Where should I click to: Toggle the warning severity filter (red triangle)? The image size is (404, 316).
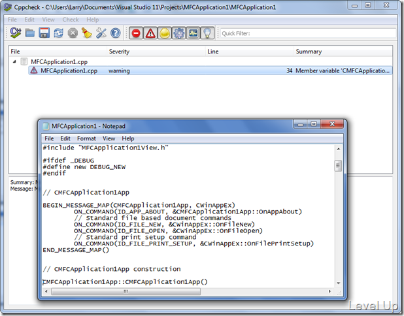(150, 33)
